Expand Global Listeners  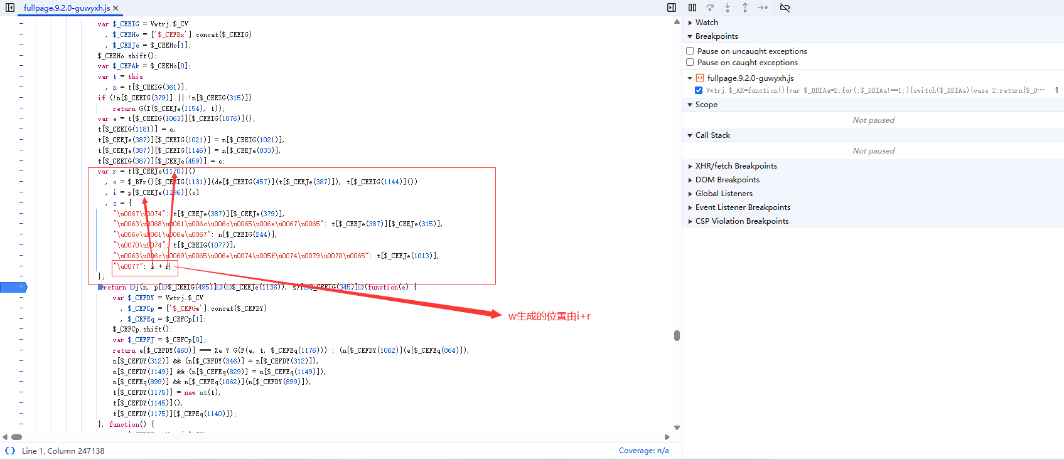click(691, 194)
